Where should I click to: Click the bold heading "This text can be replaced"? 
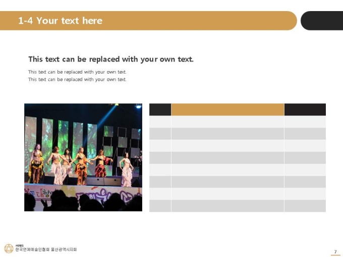111,59
